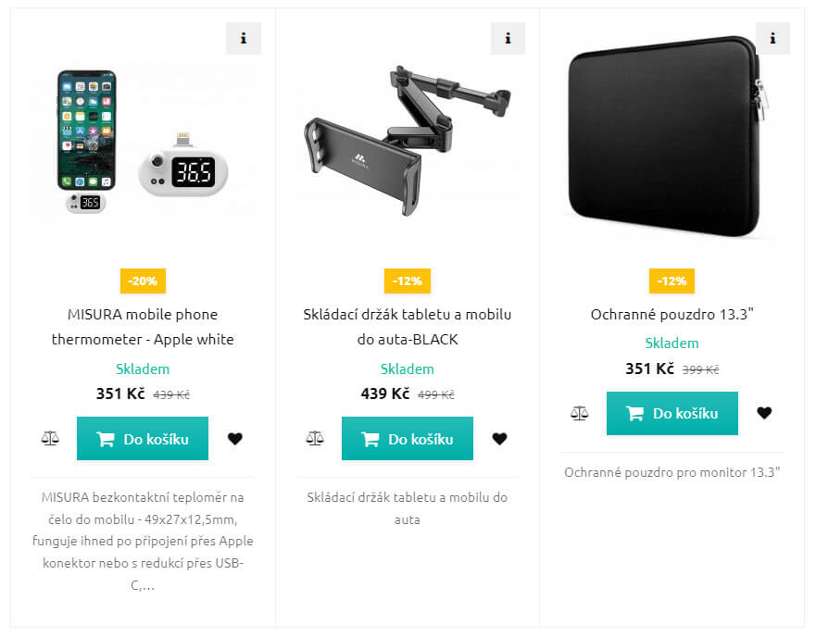Compare the MISURA thermometer using scales icon
The width and height of the screenshot is (816, 637).
[x=50, y=438]
